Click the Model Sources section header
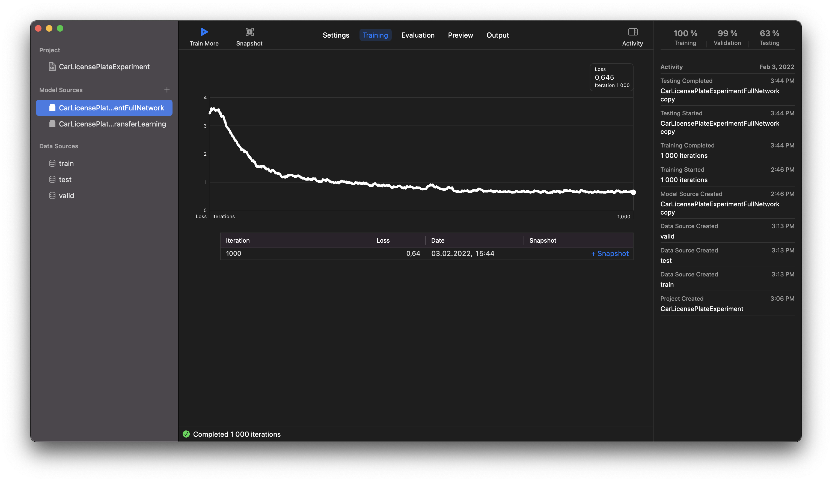 click(x=61, y=90)
